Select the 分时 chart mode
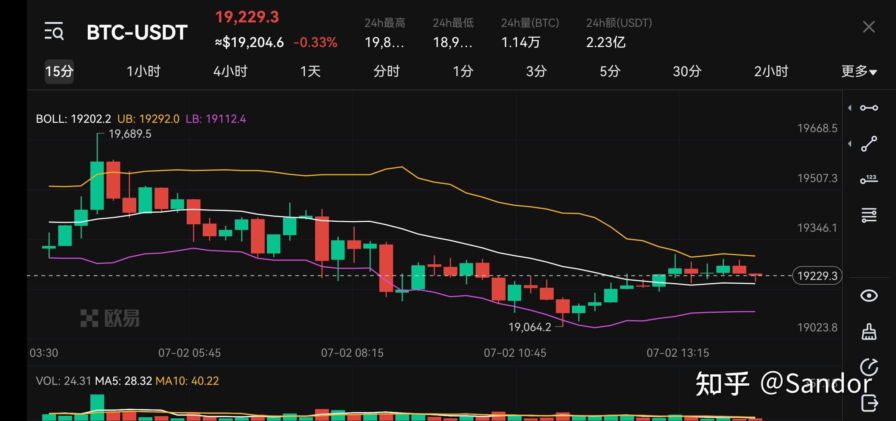Viewport: 896px width, 421px height. 386,71
